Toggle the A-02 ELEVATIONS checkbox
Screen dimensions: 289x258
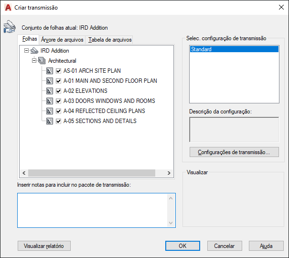pyautogui.click(x=58, y=91)
